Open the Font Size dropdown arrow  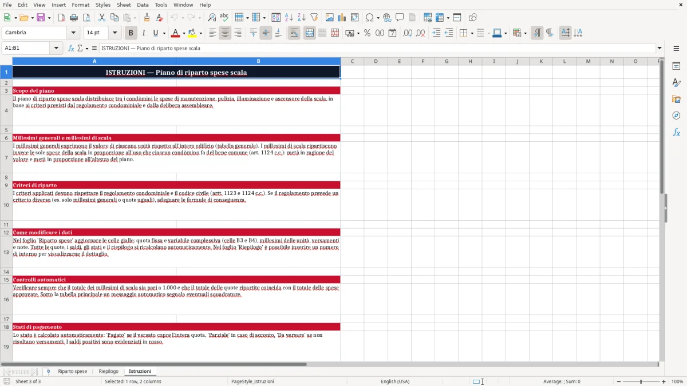pyautogui.click(x=115, y=33)
